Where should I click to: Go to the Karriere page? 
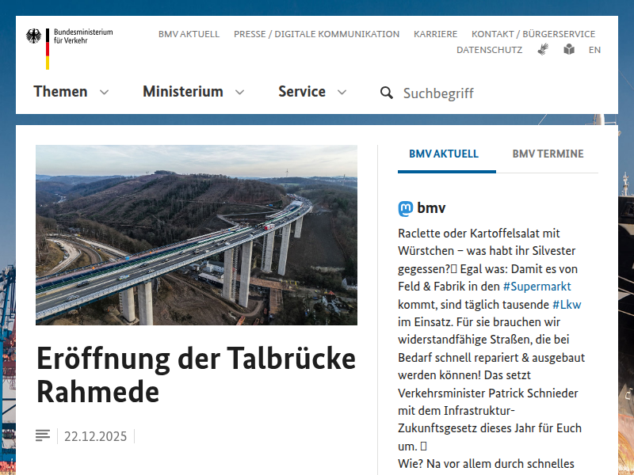point(435,34)
